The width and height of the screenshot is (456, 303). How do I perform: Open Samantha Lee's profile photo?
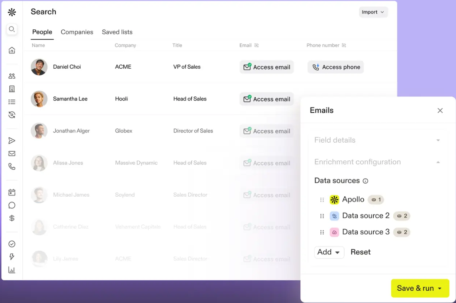pyautogui.click(x=39, y=99)
